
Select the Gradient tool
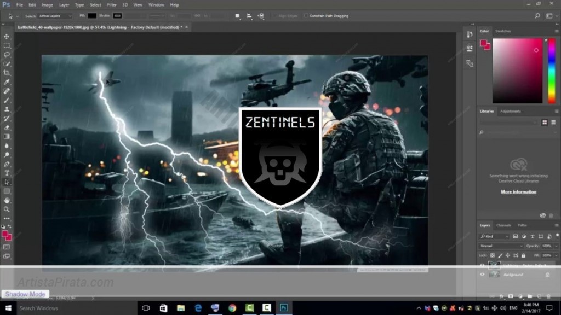pyautogui.click(x=7, y=137)
